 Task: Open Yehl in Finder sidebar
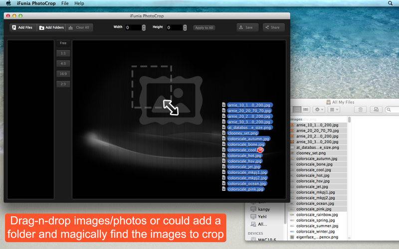pyautogui.click(x=258, y=217)
